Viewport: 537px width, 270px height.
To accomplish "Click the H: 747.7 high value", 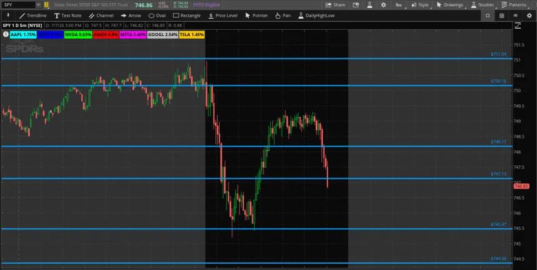I will tap(114, 26).
